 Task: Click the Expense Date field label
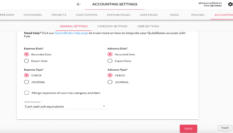click(x=34, y=48)
